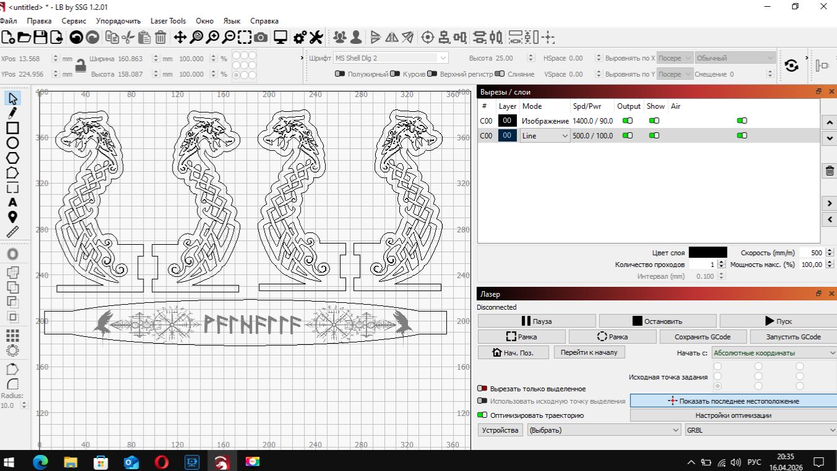Open the Правка menu
This screenshot has height=471, width=837.
(39, 21)
